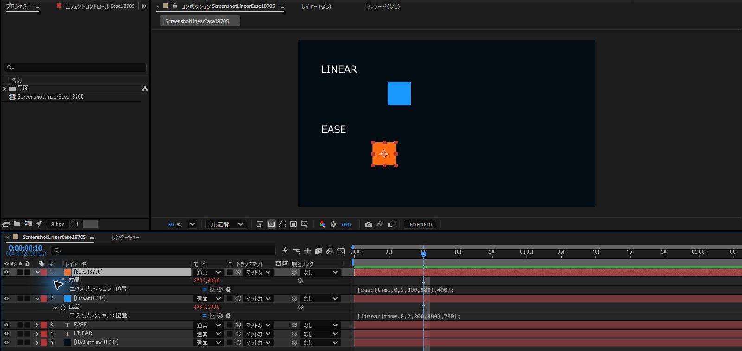The height and width of the screenshot is (351, 742).
Task: Click the interpret footage icon in Project panel
Action: (6, 224)
